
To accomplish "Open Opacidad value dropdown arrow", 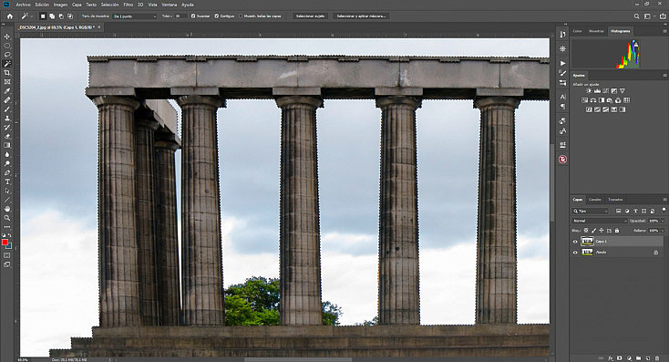I will (663, 221).
